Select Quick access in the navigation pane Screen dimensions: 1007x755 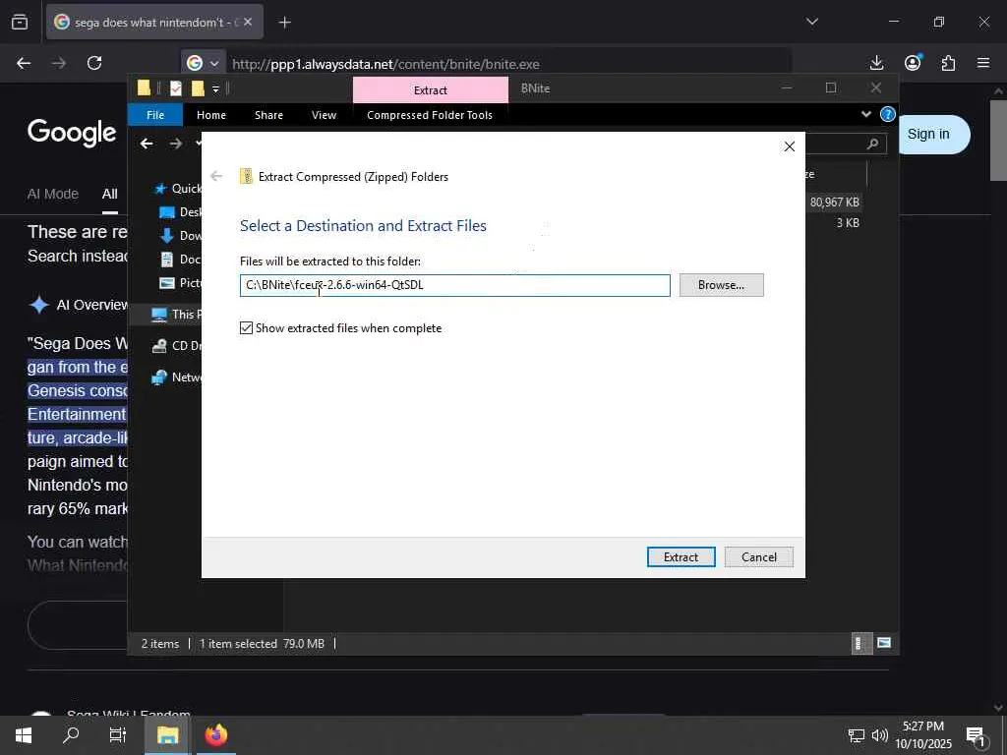(178, 188)
